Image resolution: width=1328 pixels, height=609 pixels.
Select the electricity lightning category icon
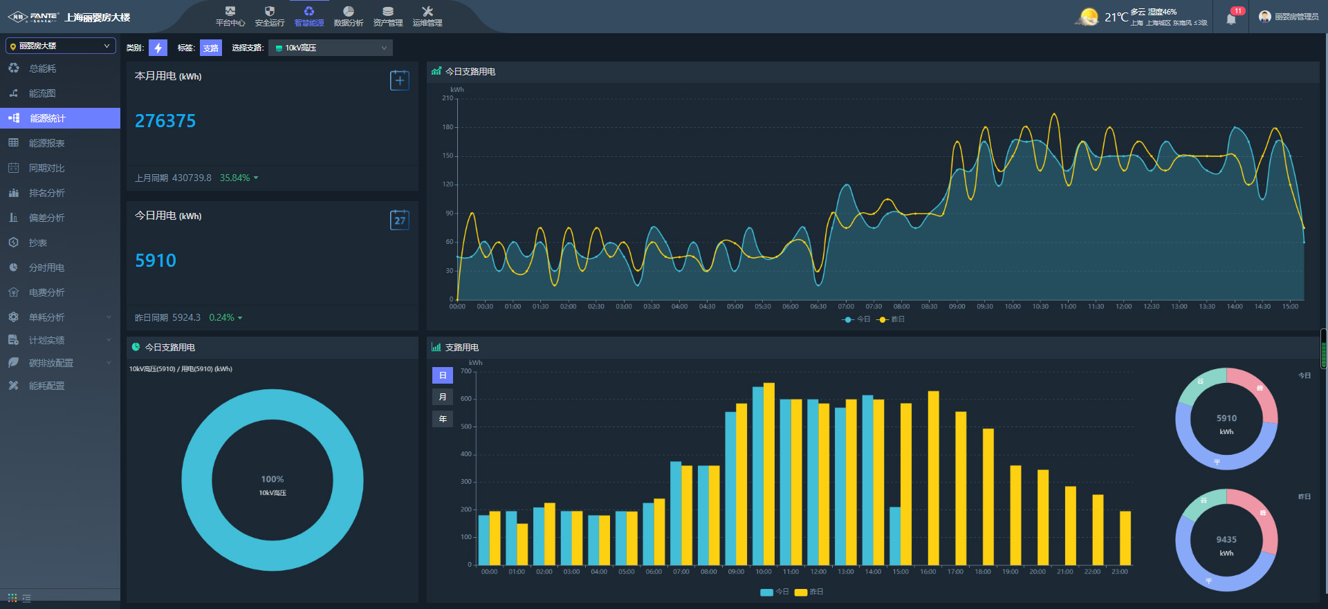tap(158, 48)
